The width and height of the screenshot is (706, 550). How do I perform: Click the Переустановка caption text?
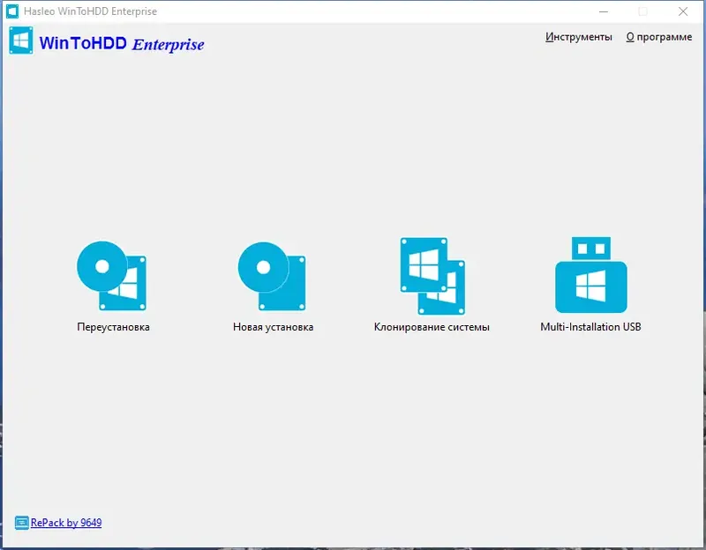pos(115,326)
